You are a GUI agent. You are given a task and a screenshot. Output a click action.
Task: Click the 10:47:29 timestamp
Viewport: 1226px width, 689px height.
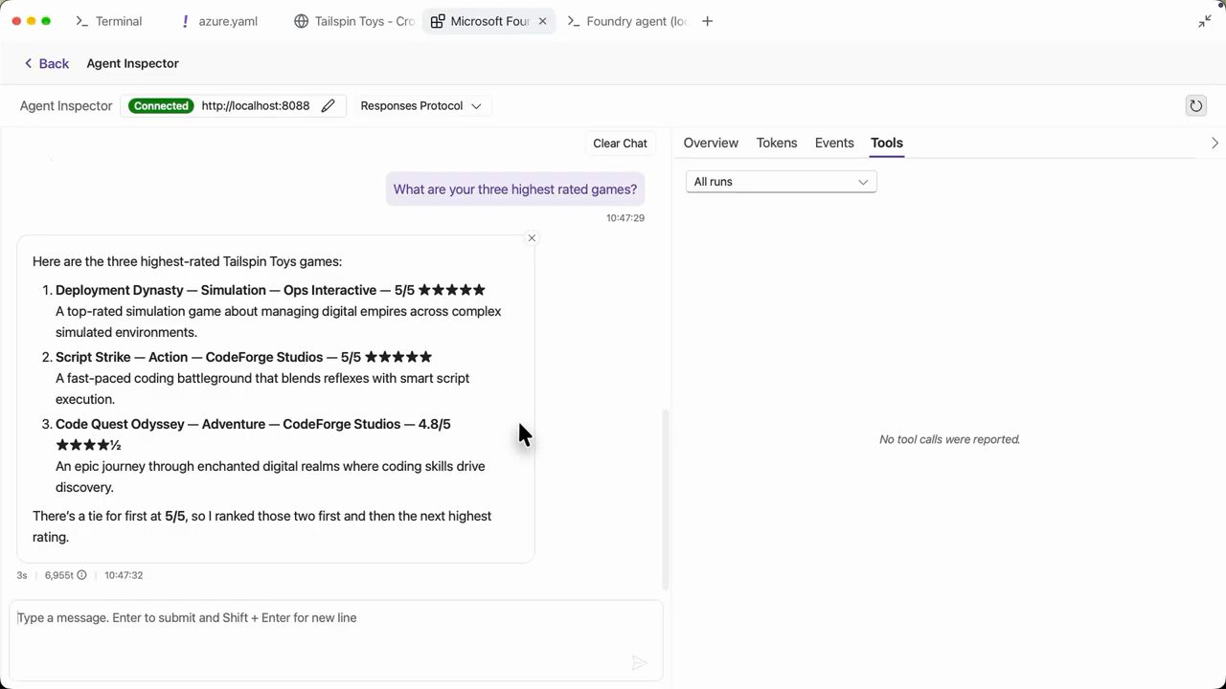625,218
